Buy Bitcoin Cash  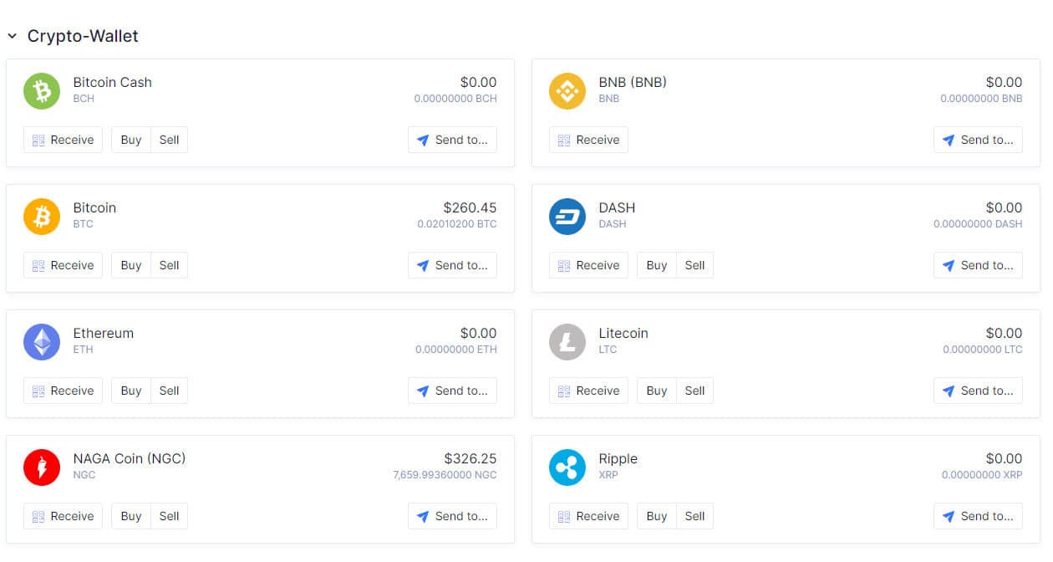pyautogui.click(x=131, y=140)
